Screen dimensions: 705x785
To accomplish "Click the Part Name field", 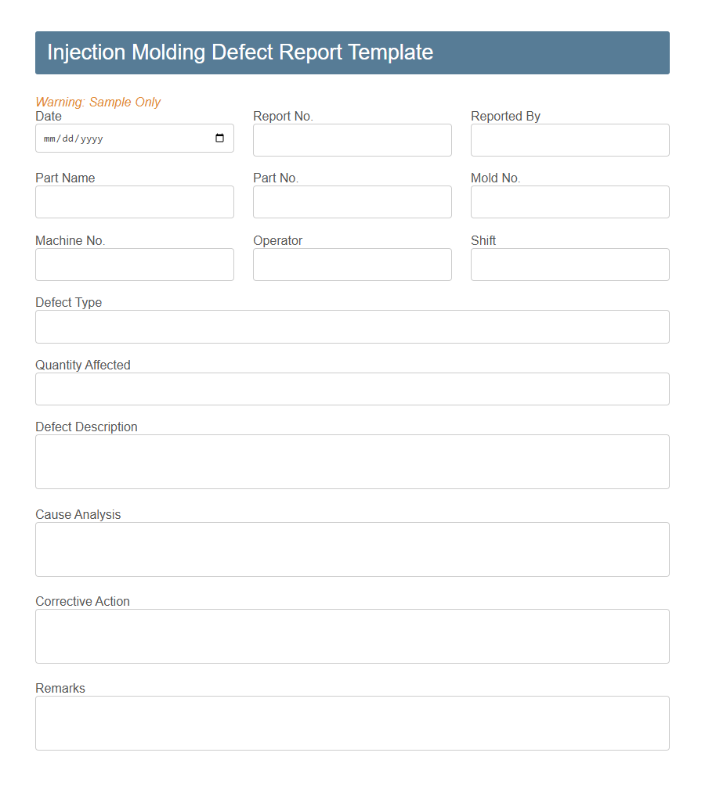I will coord(134,202).
